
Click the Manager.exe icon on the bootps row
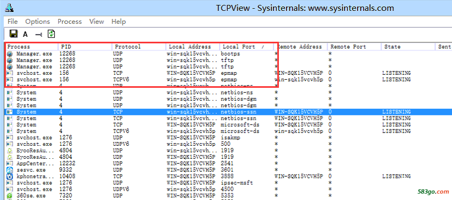(x=10, y=54)
